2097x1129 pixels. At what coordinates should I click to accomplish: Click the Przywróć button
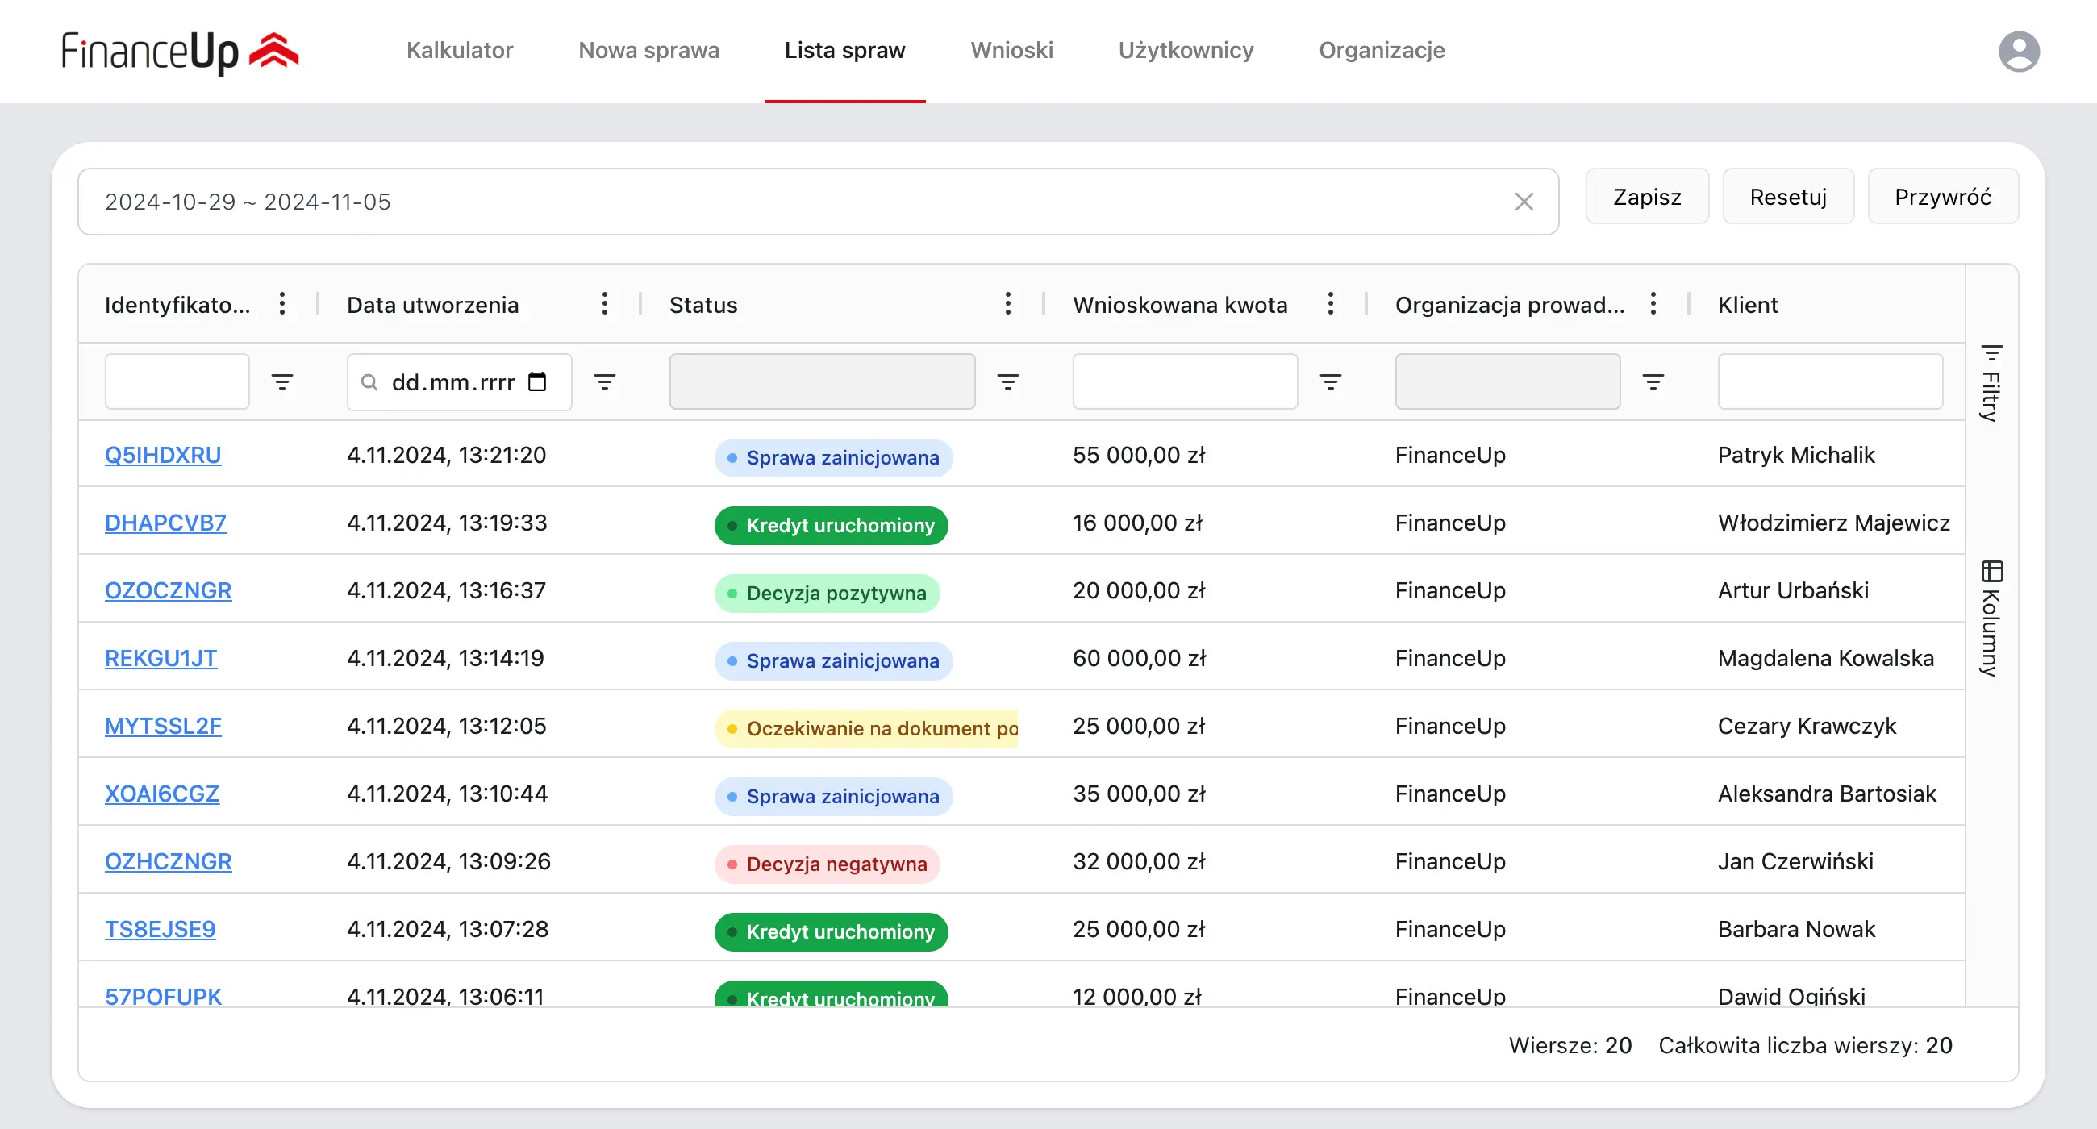(x=1942, y=197)
